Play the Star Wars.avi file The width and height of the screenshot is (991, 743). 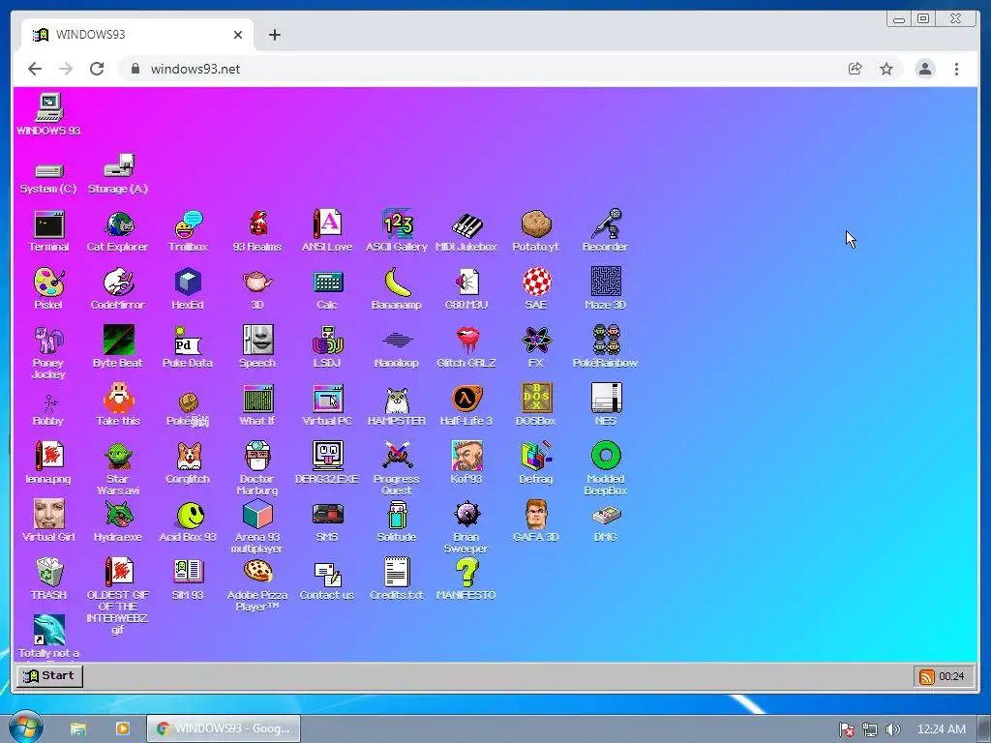click(118, 457)
